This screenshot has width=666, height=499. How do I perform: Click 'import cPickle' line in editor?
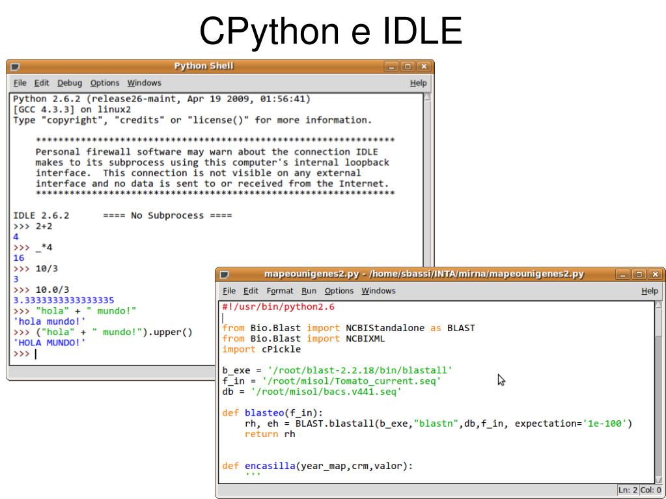click(261, 349)
